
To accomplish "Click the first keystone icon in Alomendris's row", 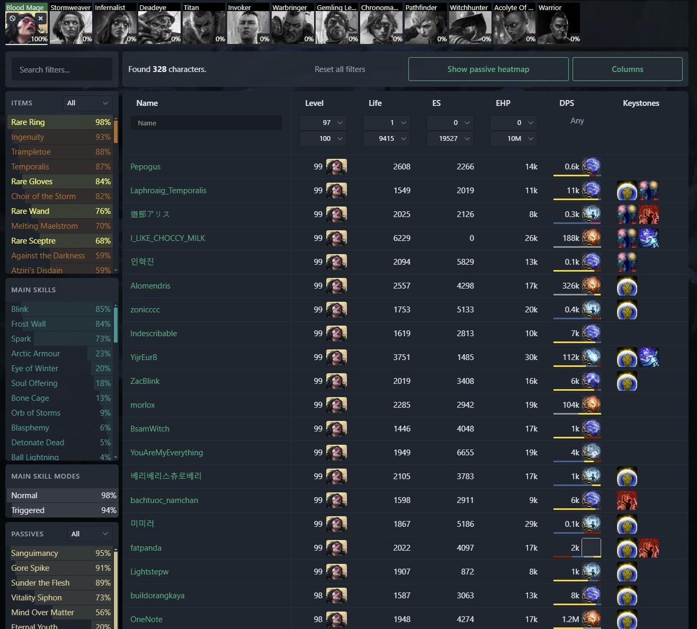I will pos(627,286).
